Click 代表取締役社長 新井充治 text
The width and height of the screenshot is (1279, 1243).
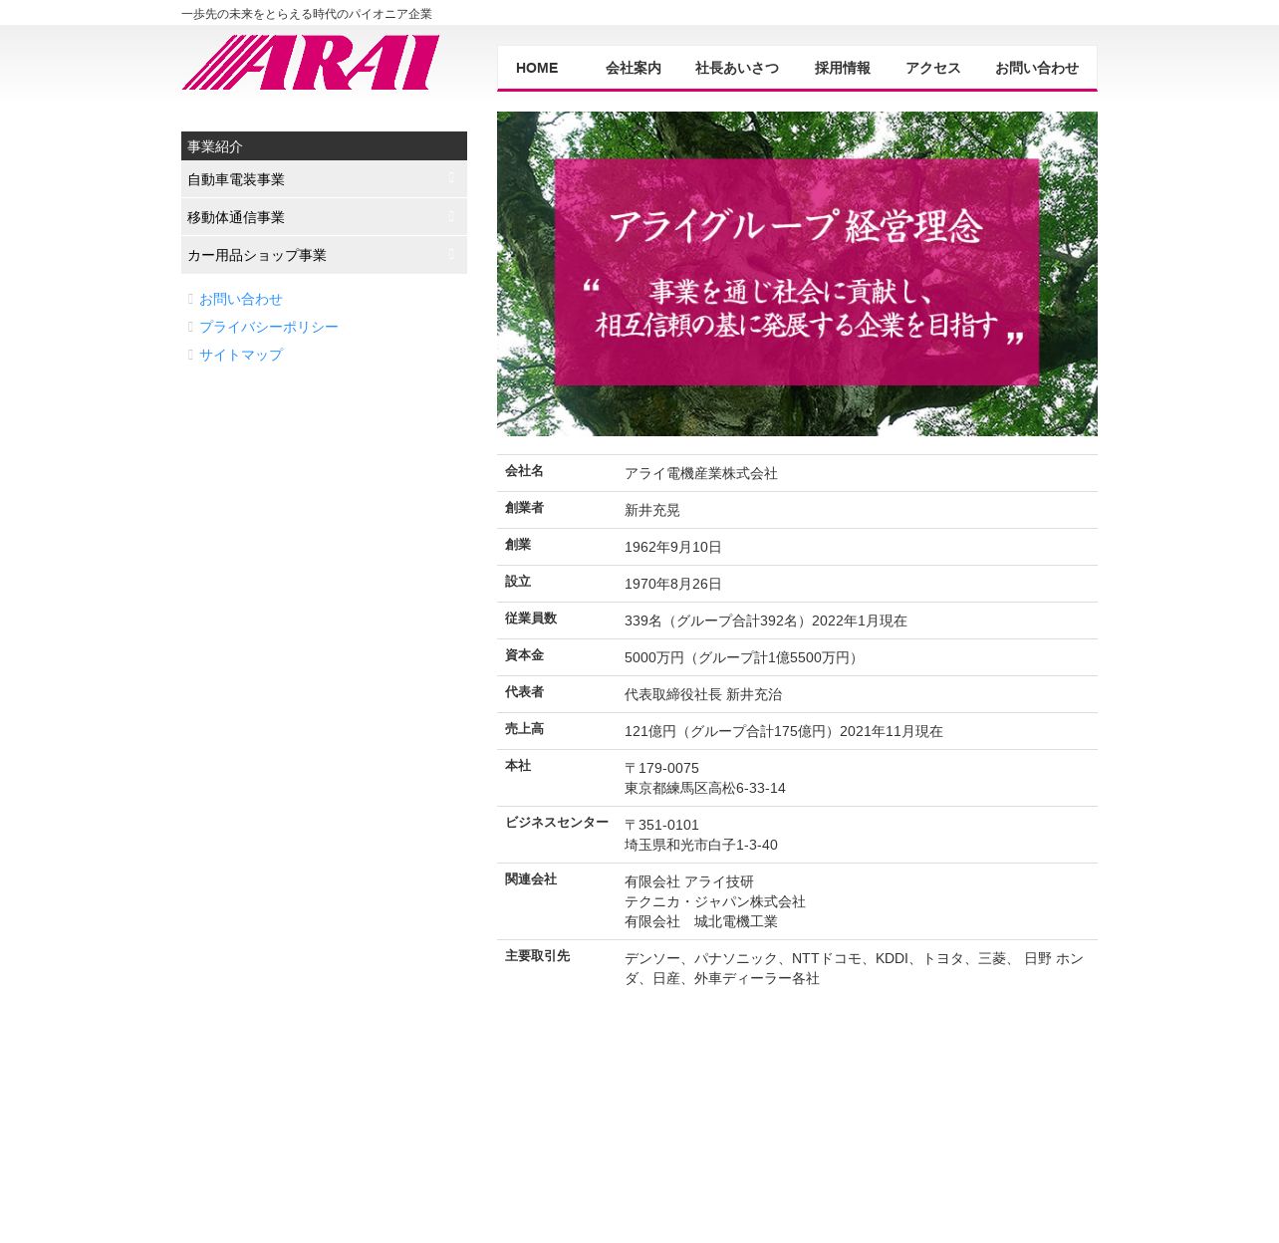pos(703,695)
